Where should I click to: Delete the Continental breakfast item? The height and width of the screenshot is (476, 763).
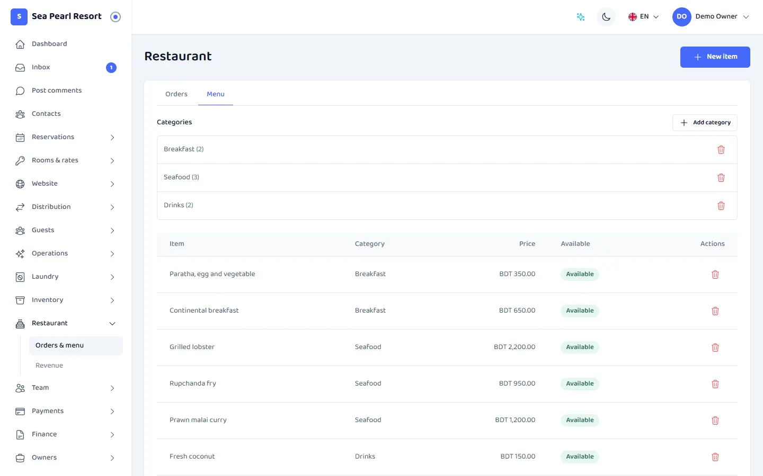[x=715, y=311]
